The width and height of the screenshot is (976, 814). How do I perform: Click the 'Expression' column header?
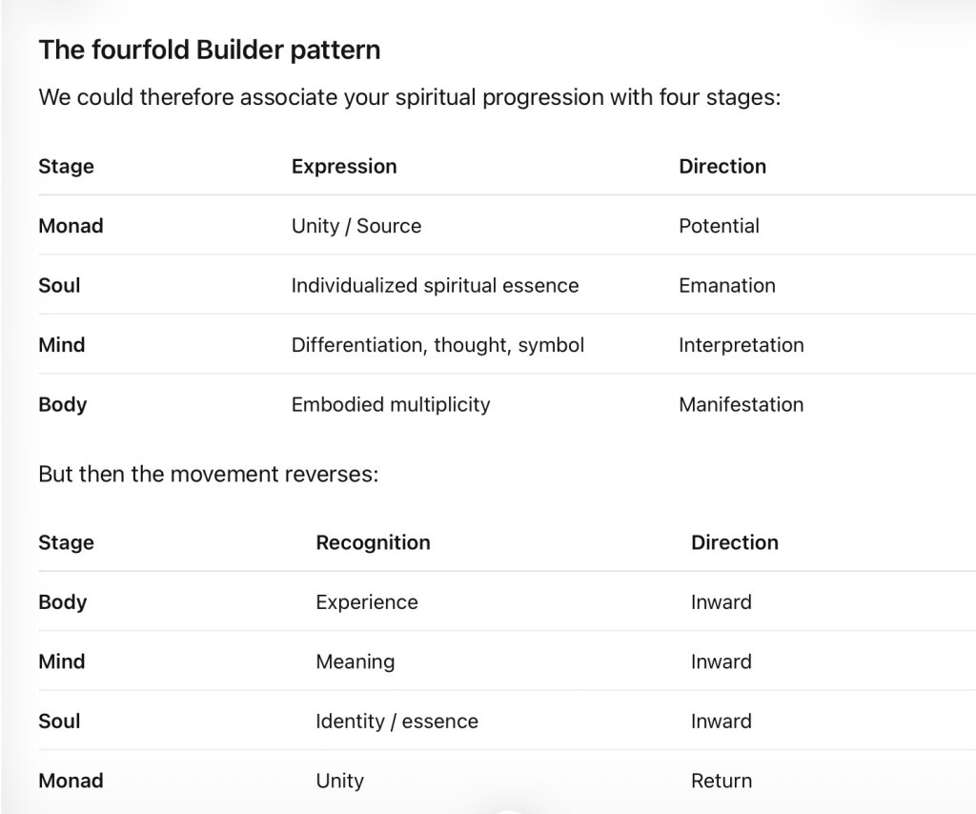coord(344,166)
